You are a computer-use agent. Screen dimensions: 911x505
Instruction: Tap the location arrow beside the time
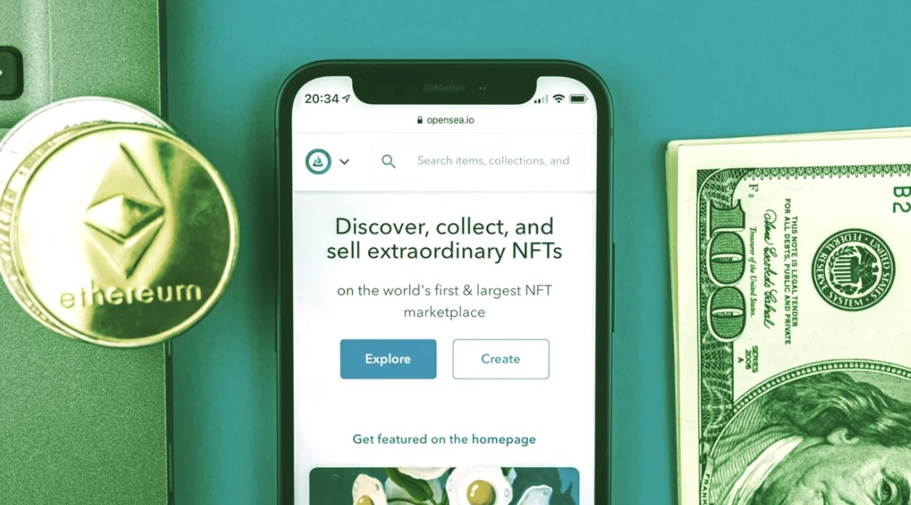[346, 99]
